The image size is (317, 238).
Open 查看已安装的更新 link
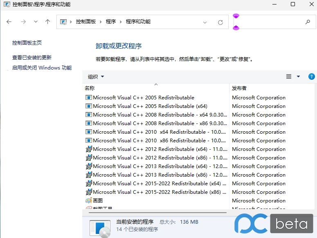32,58
